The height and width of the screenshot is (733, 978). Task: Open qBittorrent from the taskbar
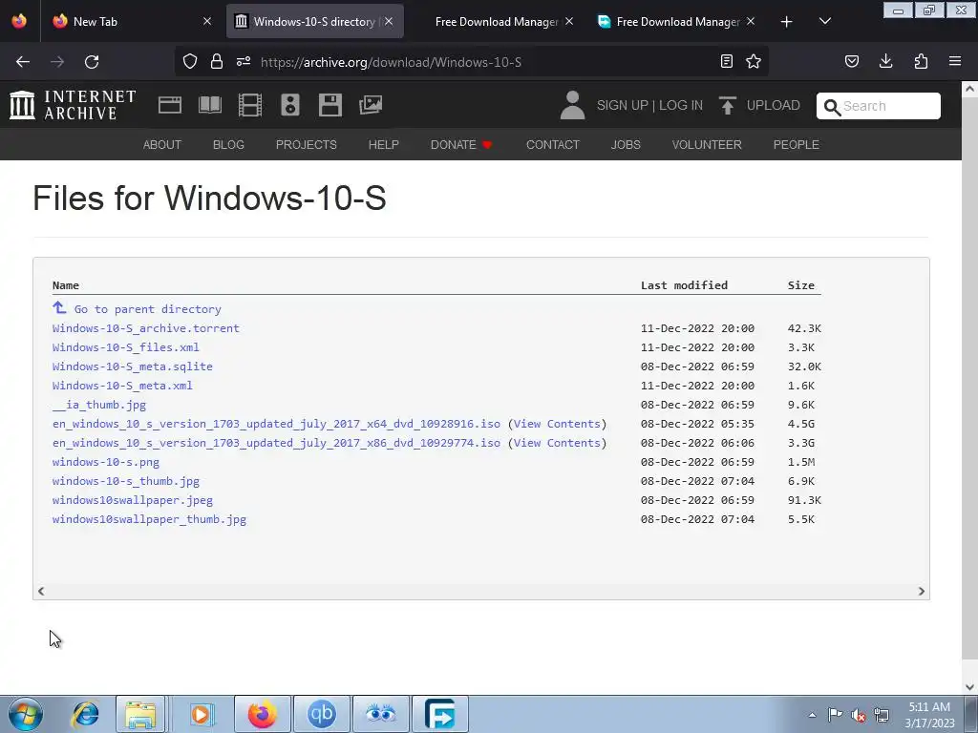[x=322, y=714]
